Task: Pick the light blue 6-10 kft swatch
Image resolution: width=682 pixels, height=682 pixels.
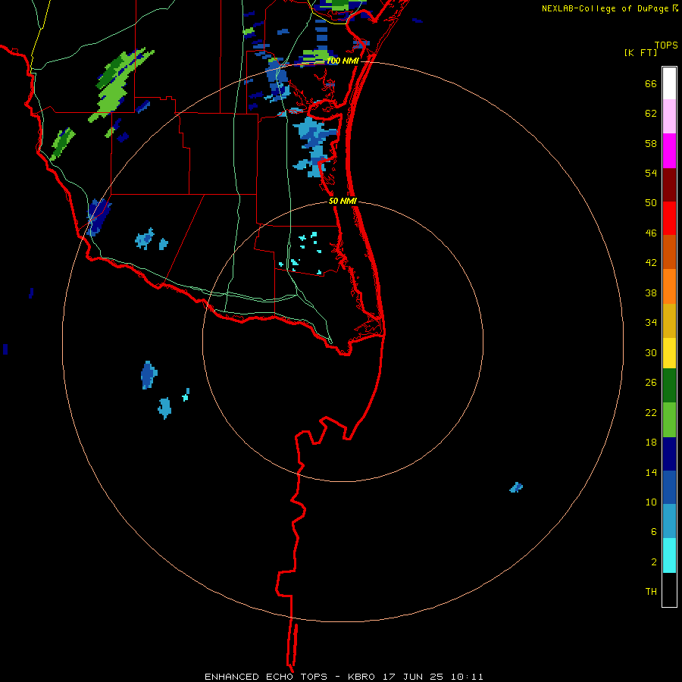Action: click(x=669, y=521)
